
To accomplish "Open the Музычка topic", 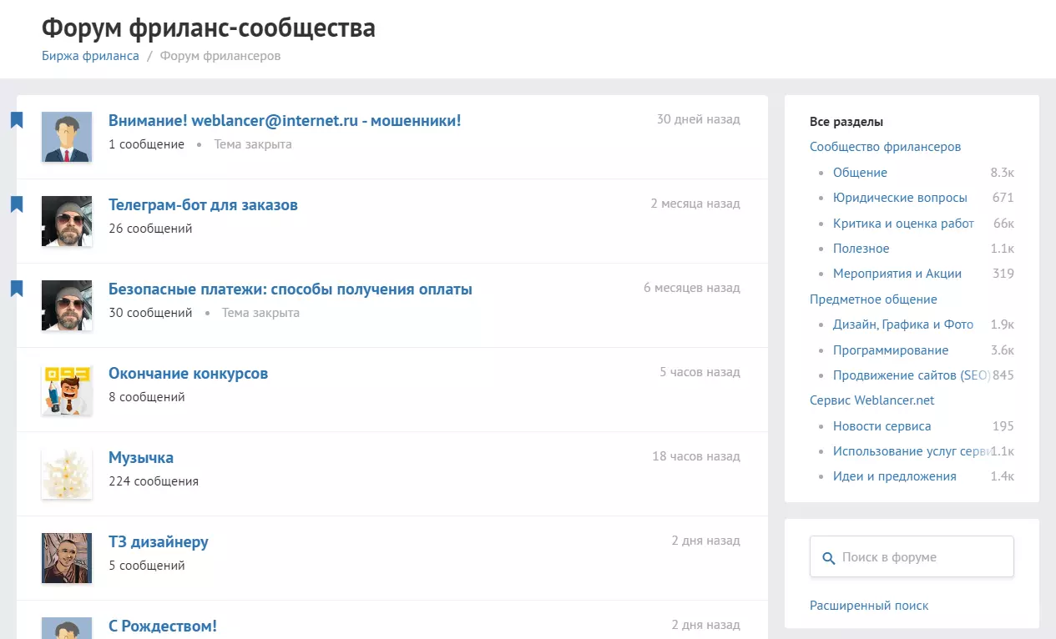I will (141, 457).
